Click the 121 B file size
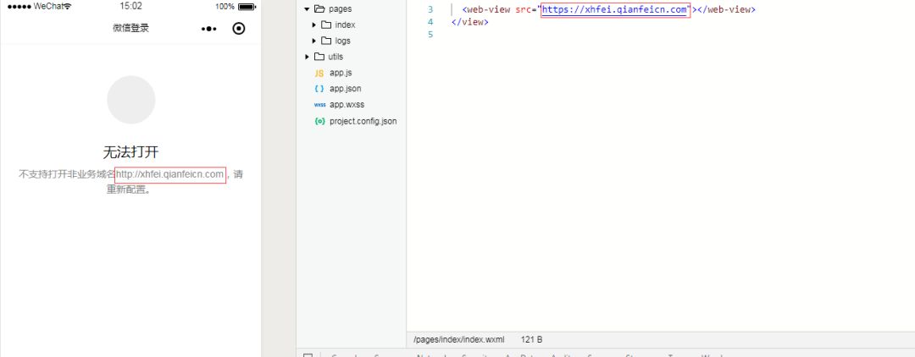This screenshot has width=915, height=357. pos(531,339)
